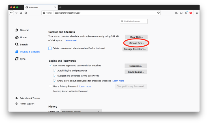
Task: Open a new tab with plus icon
Action: click(60, 7)
